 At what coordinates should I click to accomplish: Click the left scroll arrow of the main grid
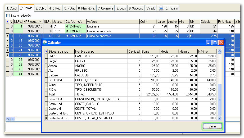pyautogui.click(x=8, y=119)
